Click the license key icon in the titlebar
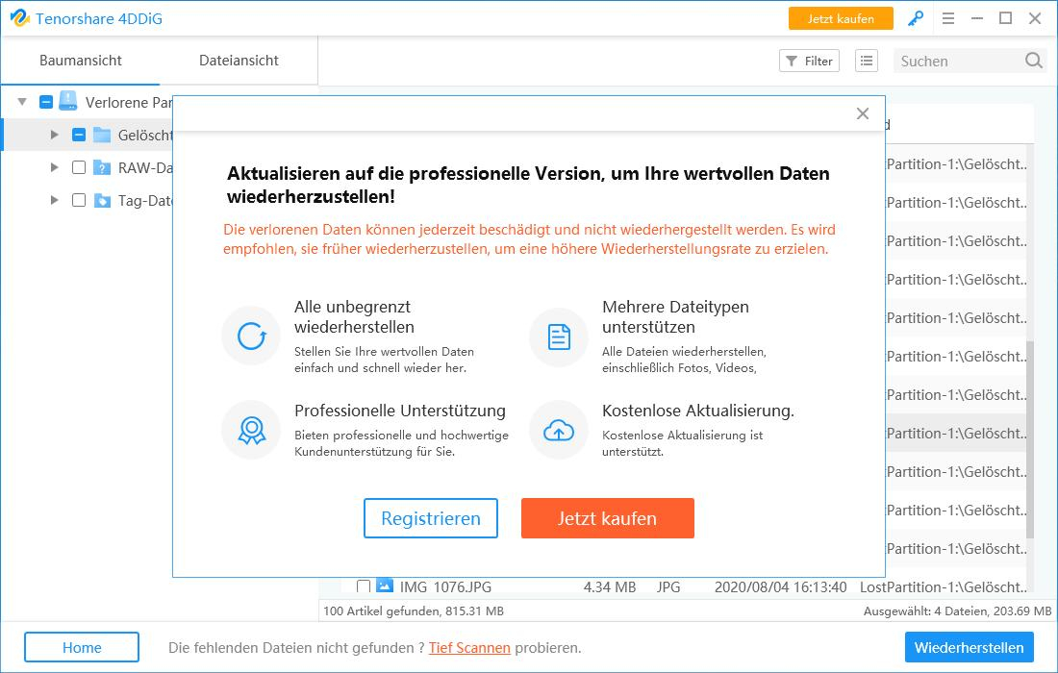This screenshot has height=673, width=1058. pos(915,18)
